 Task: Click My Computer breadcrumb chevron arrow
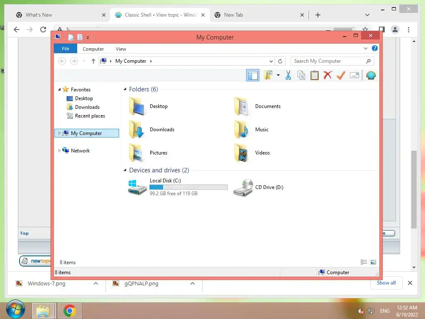point(151,61)
